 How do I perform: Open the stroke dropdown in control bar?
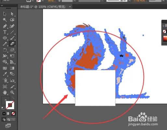pyautogui.click(x=43, y=1)
